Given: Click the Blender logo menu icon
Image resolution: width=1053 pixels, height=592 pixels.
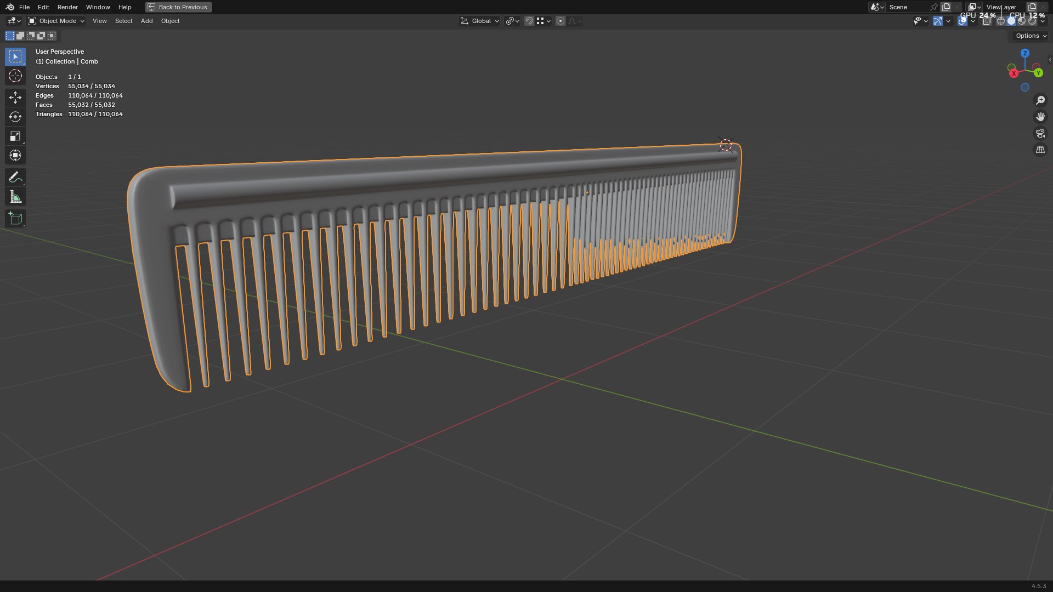Looking at the screenshot, I should click(9, 7).
